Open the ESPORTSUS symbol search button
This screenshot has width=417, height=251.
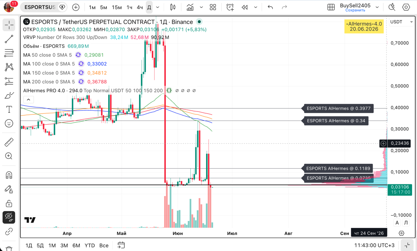click(x=40, y=7)
